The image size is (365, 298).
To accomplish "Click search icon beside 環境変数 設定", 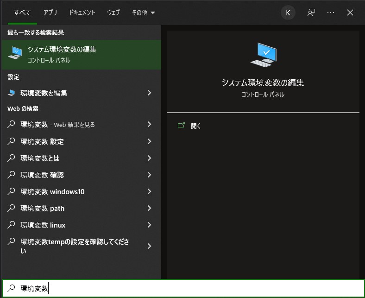I will tap(11, 141).
